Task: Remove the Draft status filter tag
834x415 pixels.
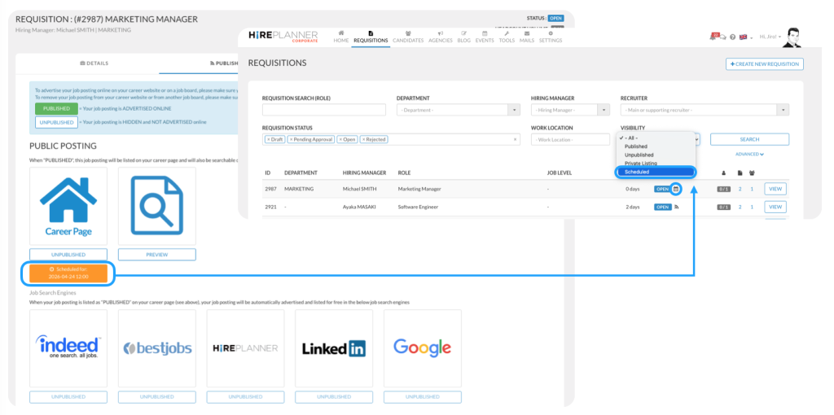Action: point(270,139)
